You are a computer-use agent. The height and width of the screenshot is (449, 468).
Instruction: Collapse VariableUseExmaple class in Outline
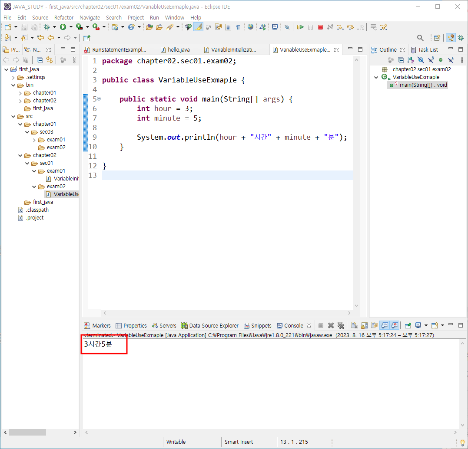(376, 77)
